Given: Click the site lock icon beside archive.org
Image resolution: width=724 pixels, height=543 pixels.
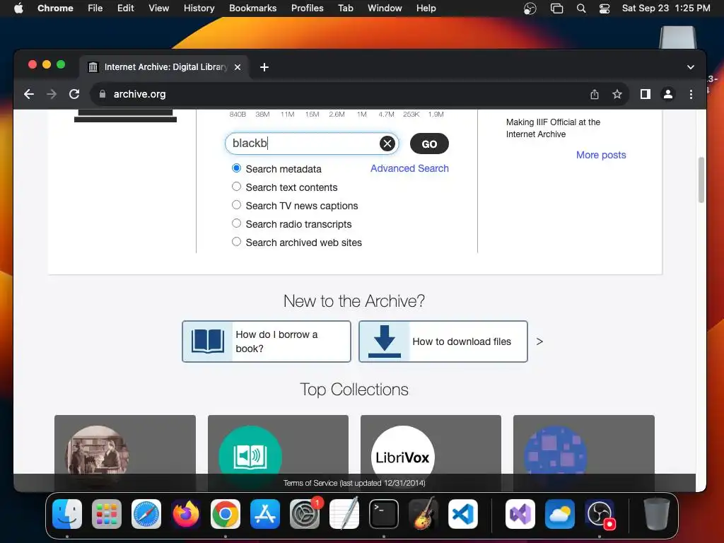Looking at the screenshot, I should [x=103, y=94].
